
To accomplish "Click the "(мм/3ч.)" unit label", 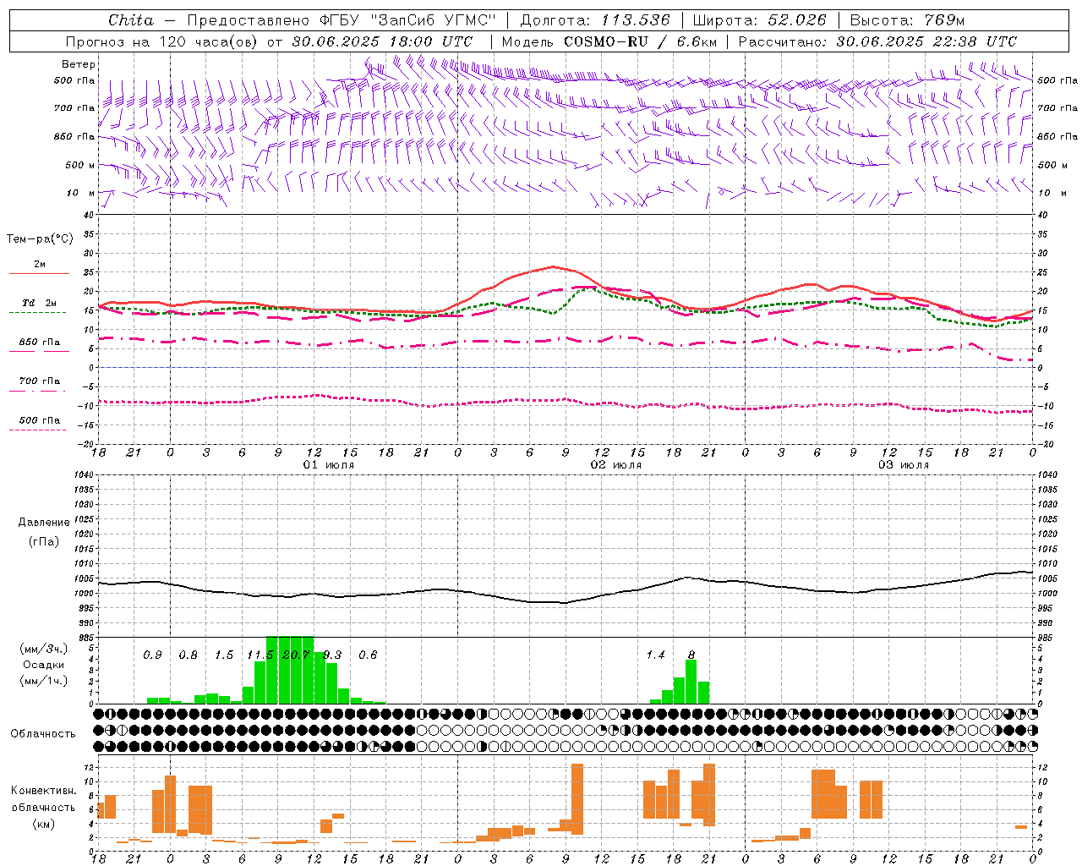I will (44, 649).
